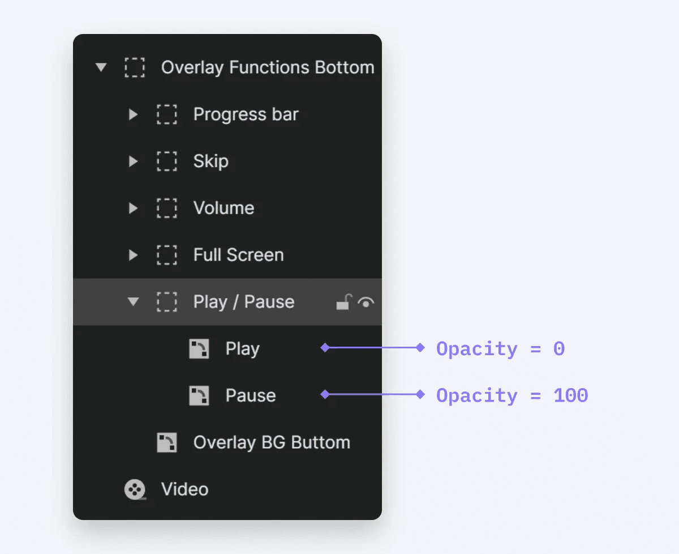Click the Video layer film reel icon
679x554 pixels.
135,490
